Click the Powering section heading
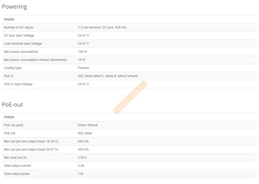Image resolution: width=259 pixels, height=184 pixels. [14, 7]
